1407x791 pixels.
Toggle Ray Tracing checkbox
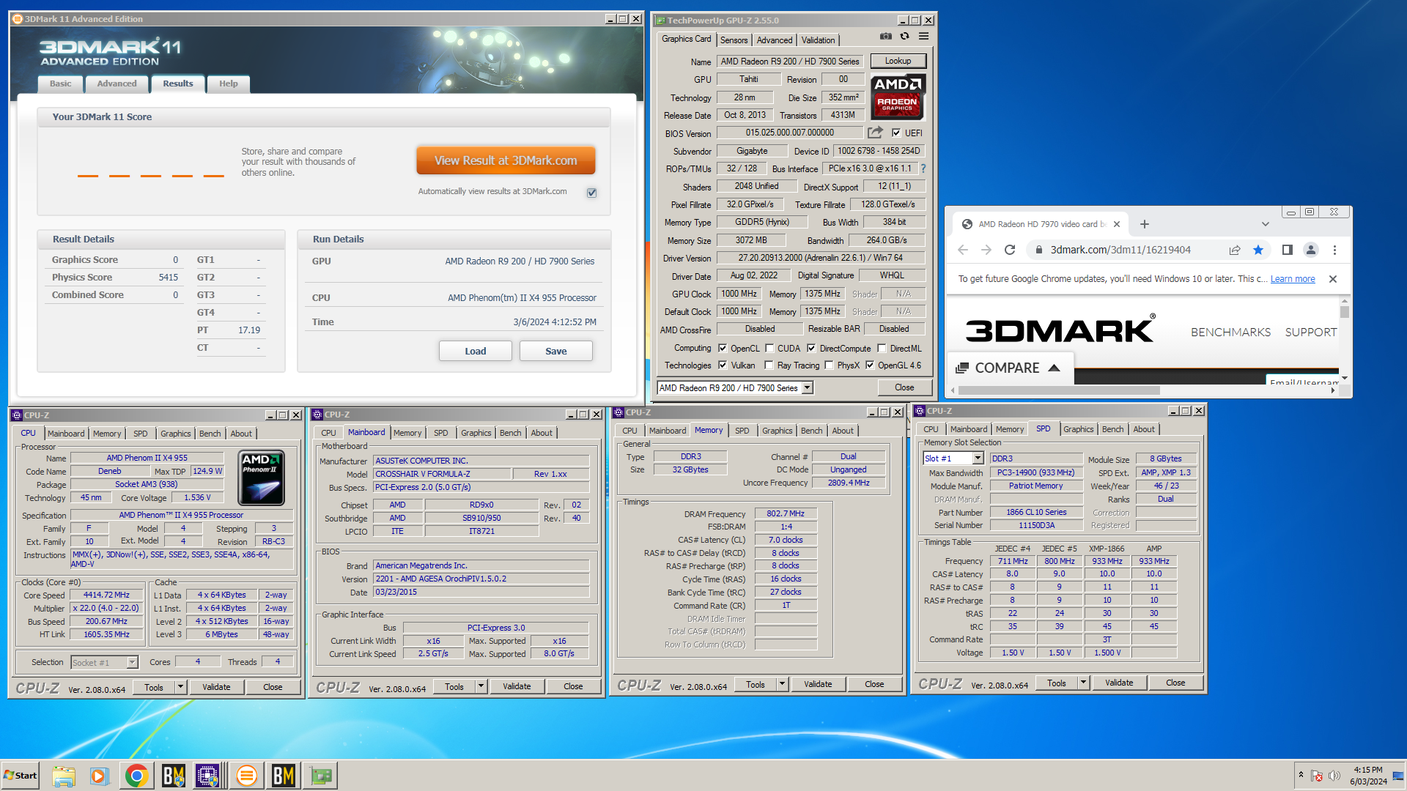(769, 365)
